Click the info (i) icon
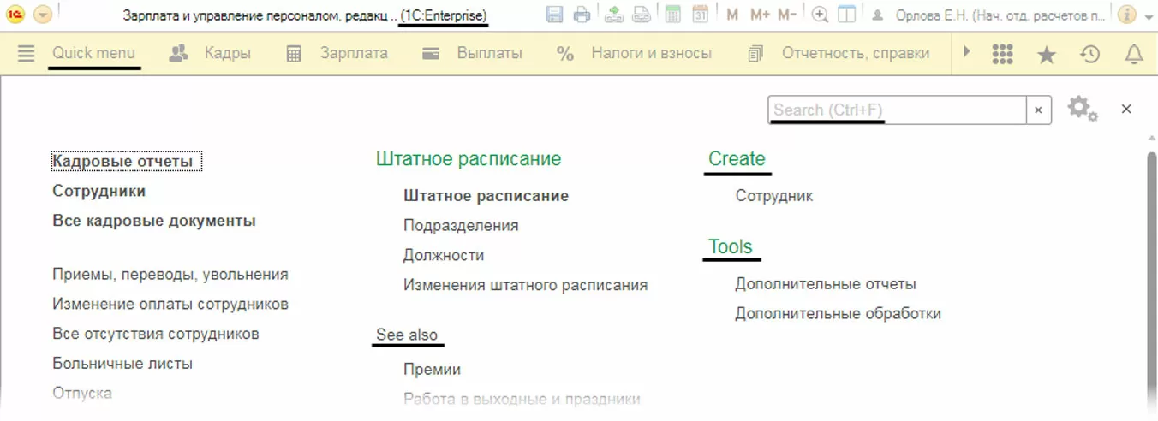The width and height of the screenshot is (1158, 421). (1127, 15)
